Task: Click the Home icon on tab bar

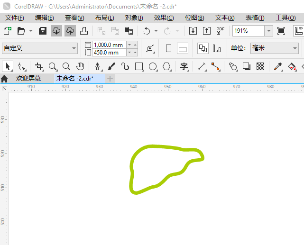Action: pos(4,79)
